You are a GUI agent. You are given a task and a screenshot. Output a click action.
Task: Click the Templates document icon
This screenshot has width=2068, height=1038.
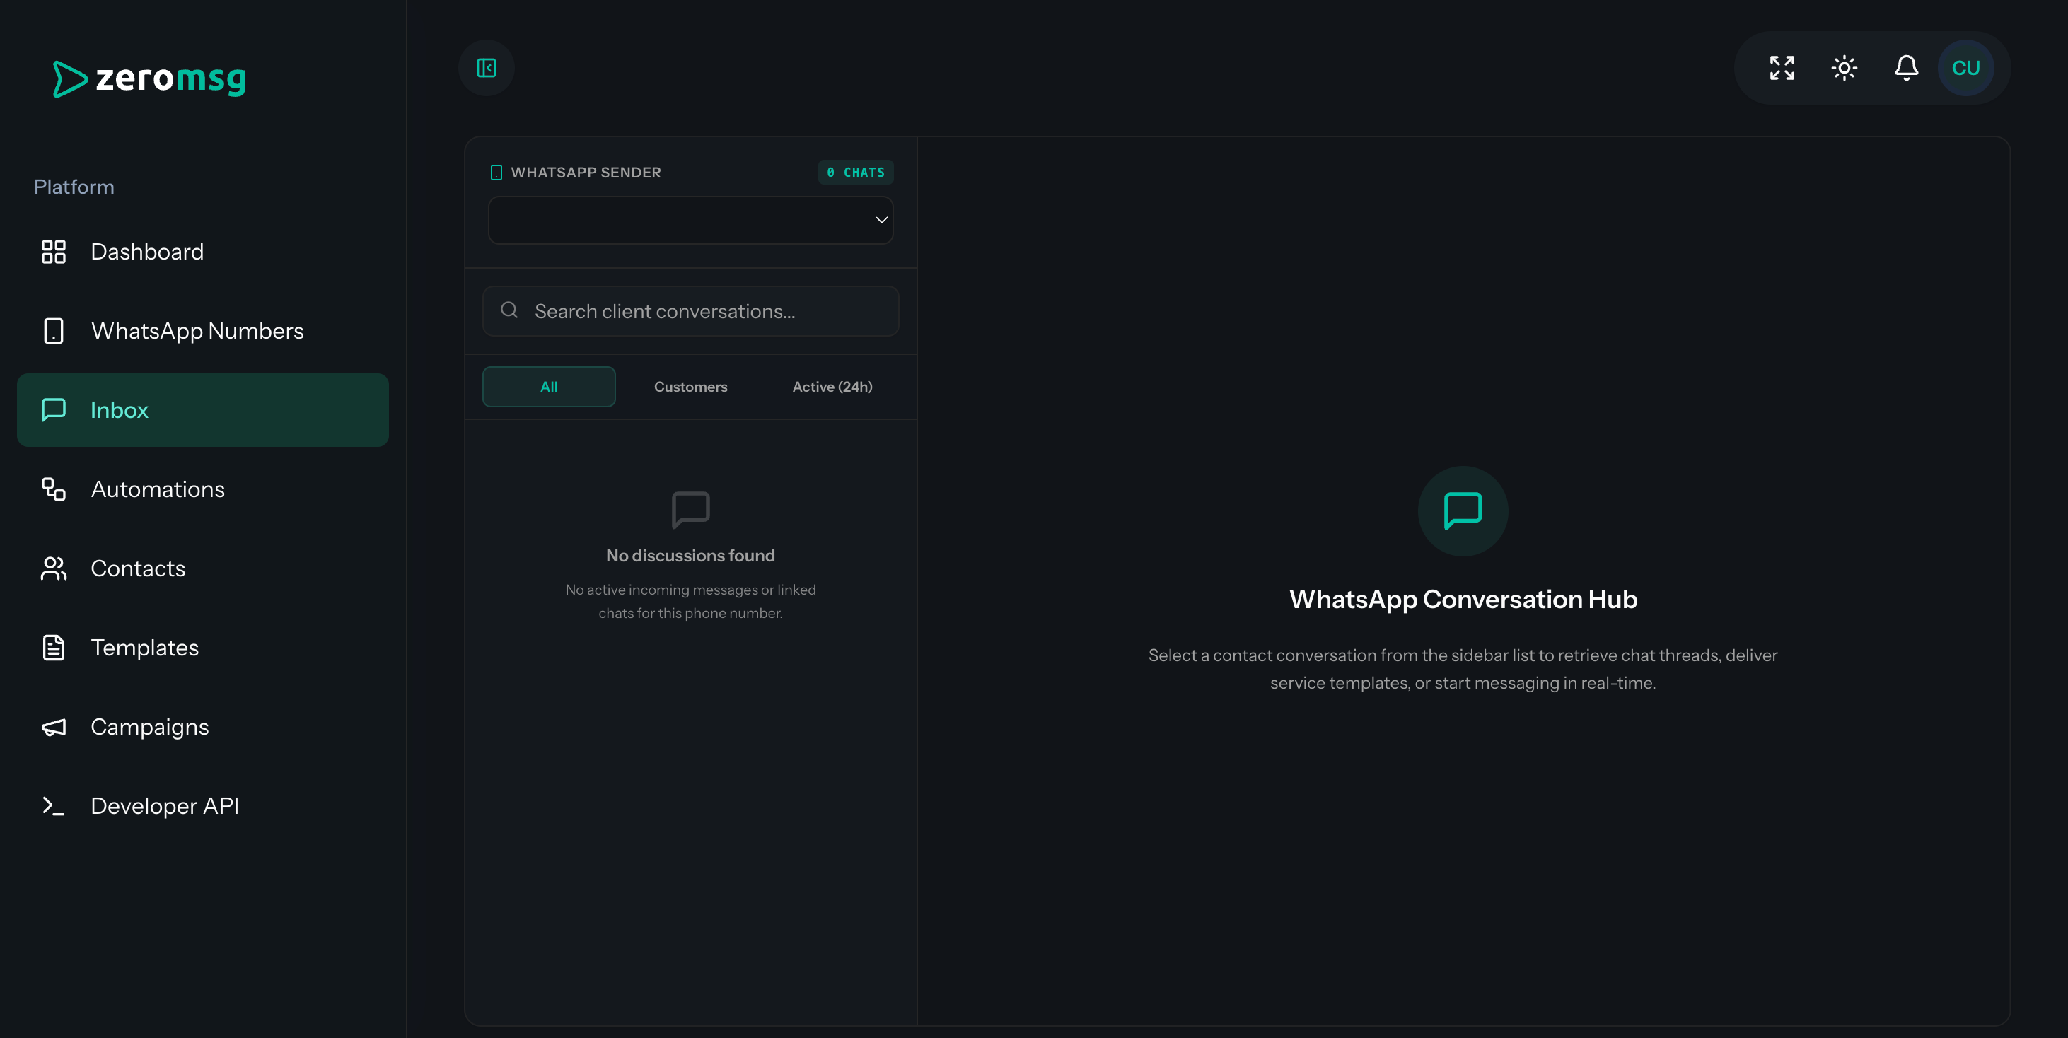tap(54, 647)
